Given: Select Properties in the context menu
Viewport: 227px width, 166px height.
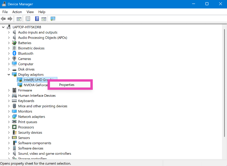Looking at the screenshot, I should click(67, 85).
